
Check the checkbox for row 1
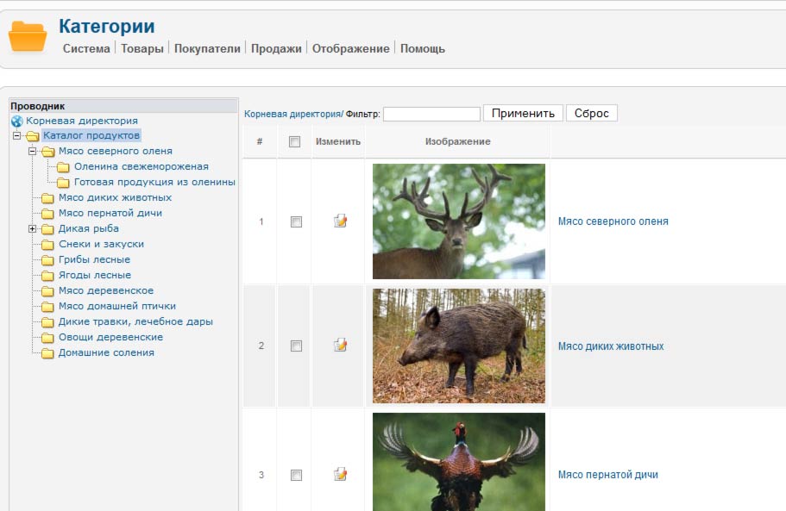[x=296, y=221]
